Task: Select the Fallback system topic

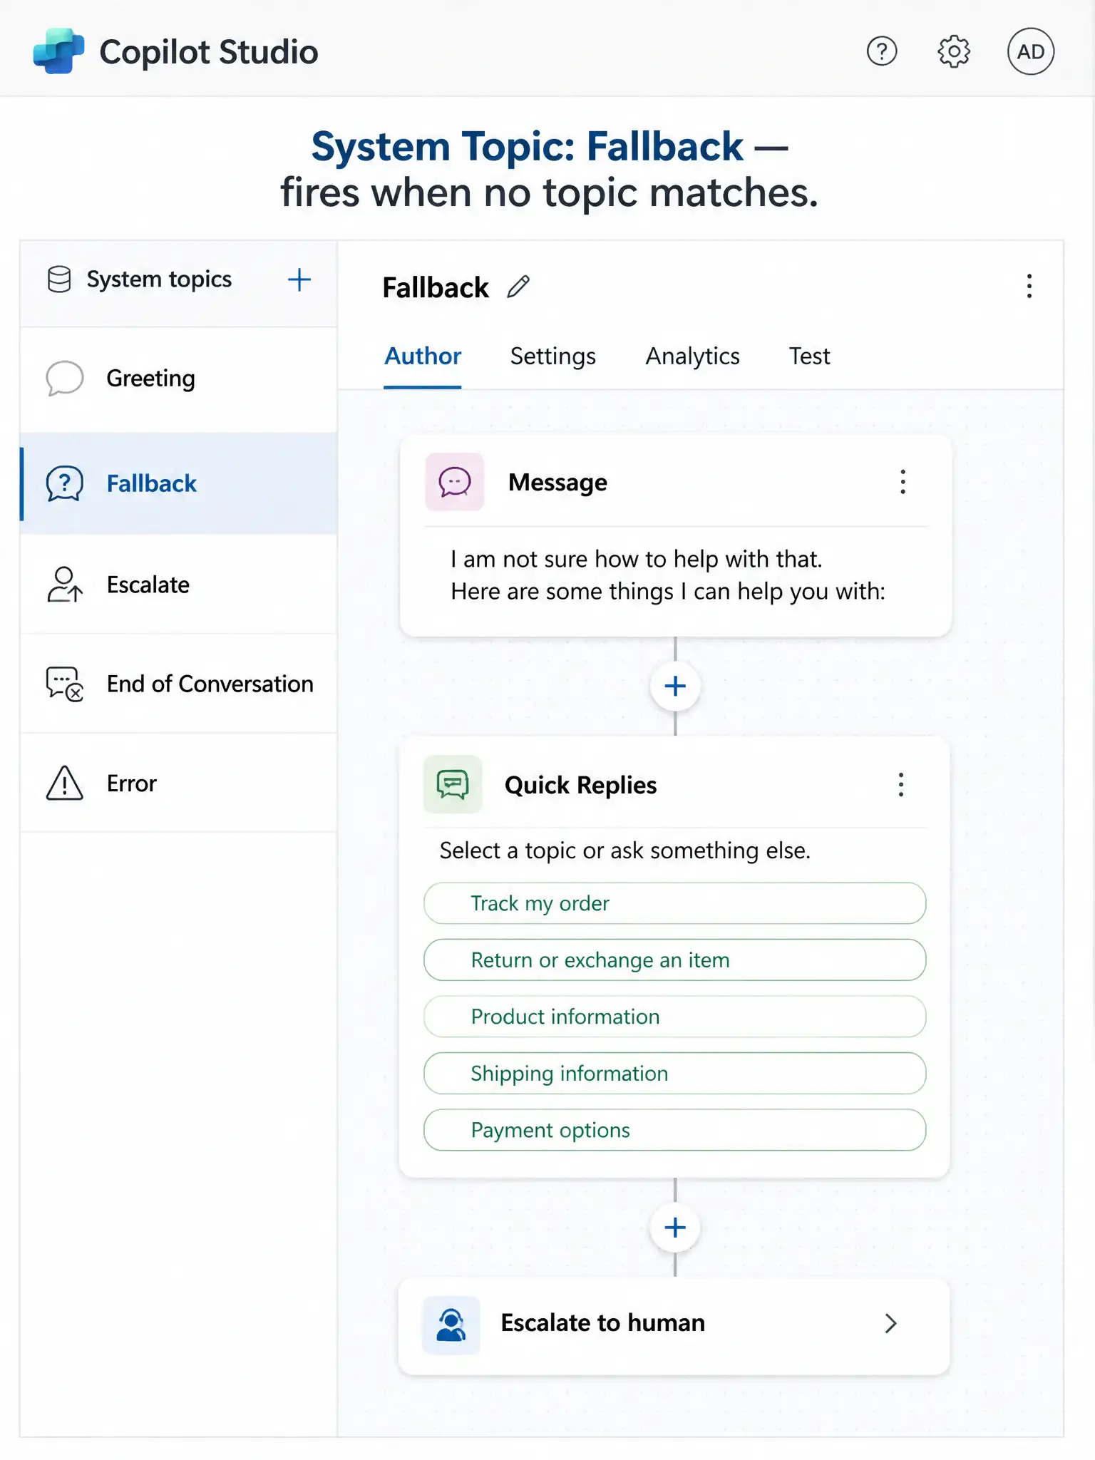Action: tap(179, 483)
